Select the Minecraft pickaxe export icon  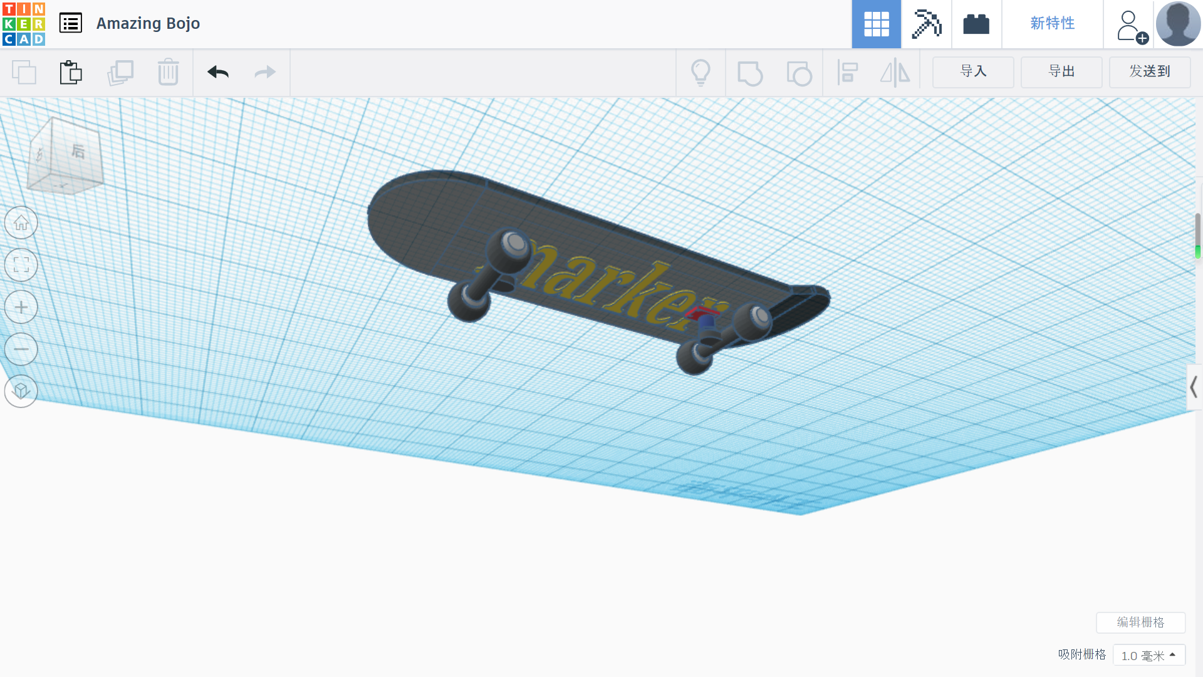click(926, 24)
